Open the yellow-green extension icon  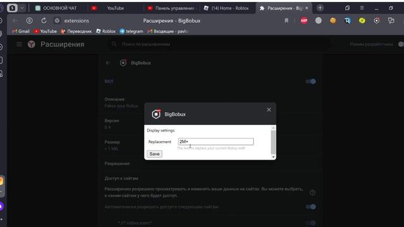(362, 21)
